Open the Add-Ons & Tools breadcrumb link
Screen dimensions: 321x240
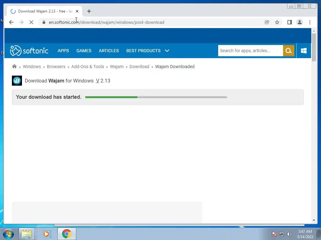click(88, 67)
